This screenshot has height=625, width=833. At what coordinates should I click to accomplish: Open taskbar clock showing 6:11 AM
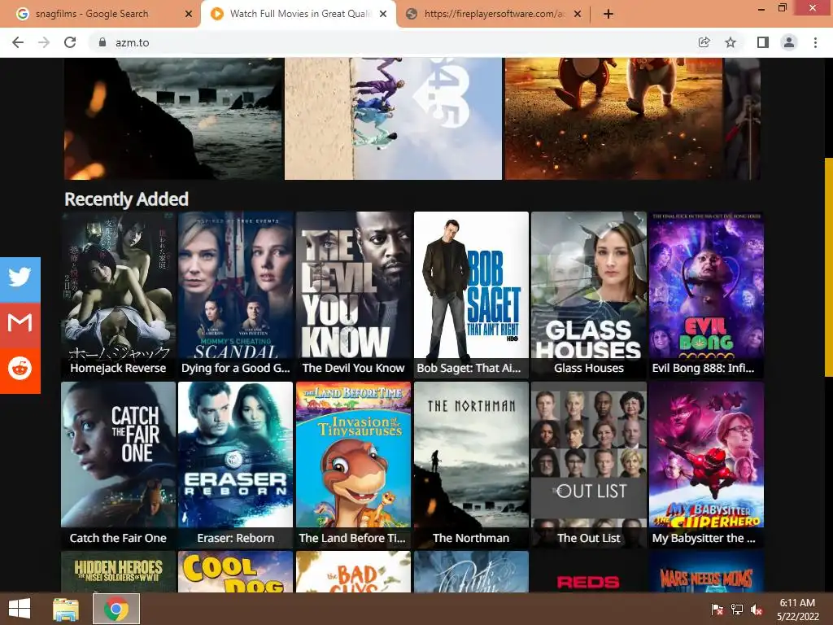pos(797,609)
